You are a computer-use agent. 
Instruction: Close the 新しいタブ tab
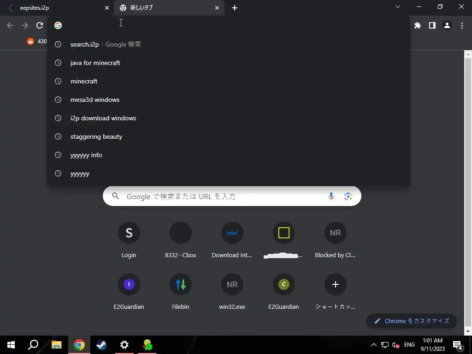tap(217, 8)
